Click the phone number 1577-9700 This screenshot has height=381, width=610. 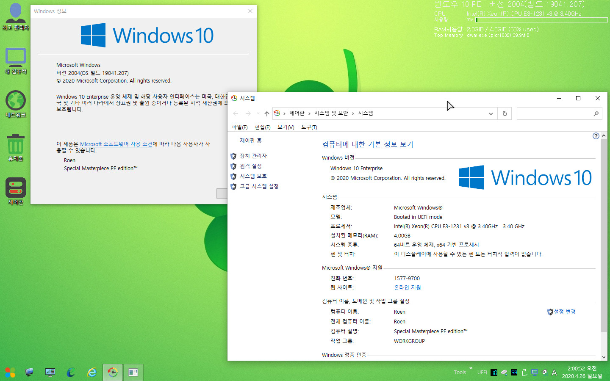click(407, 279)
